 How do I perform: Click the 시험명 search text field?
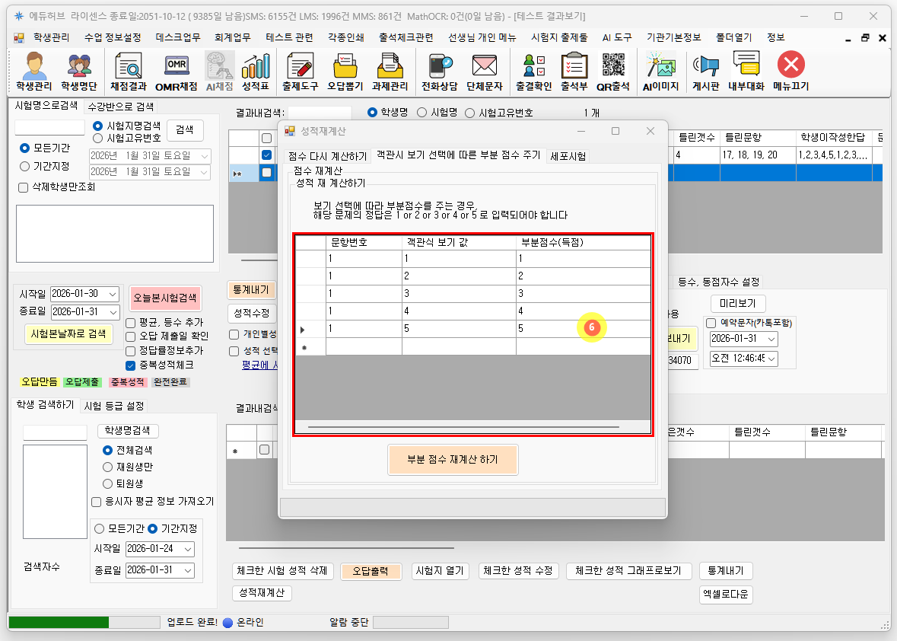[50, 127]
